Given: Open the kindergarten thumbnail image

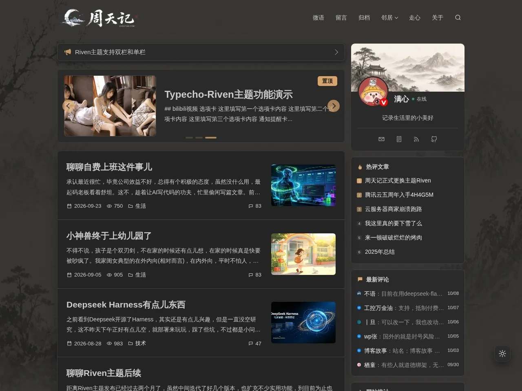Looking at the screenshot, I should click(x=303, y=254).
